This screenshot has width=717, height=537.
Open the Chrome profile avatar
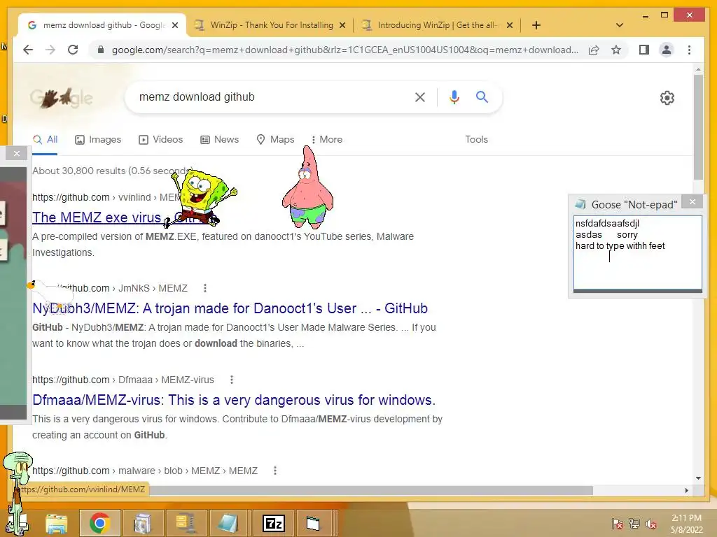click(667, 50)
